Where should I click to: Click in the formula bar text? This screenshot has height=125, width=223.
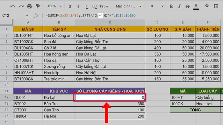(90, 16)
